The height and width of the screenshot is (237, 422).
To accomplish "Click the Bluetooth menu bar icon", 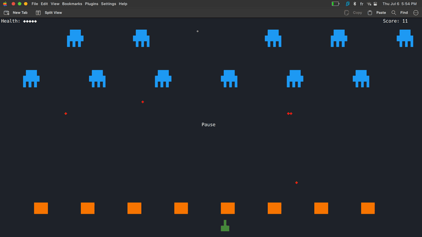I will (355, 4).
